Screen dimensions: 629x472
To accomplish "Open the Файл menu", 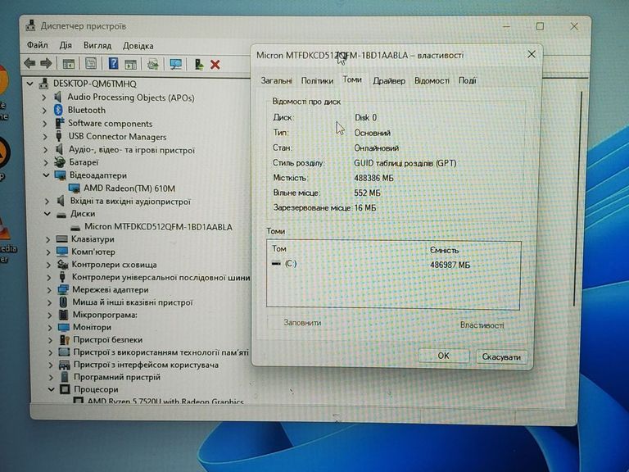I will (38, 45).
